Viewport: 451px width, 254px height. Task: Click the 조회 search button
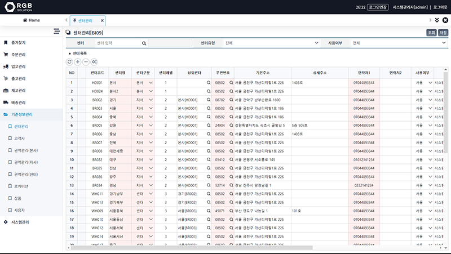[x=431, y=33]
